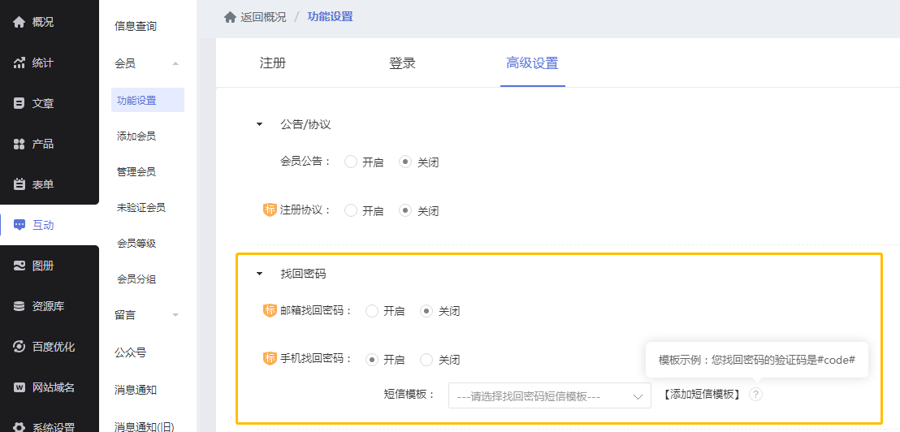Collapse the 找回密码 section
This screenshot has height=432, width=900.
coord(260,274)
